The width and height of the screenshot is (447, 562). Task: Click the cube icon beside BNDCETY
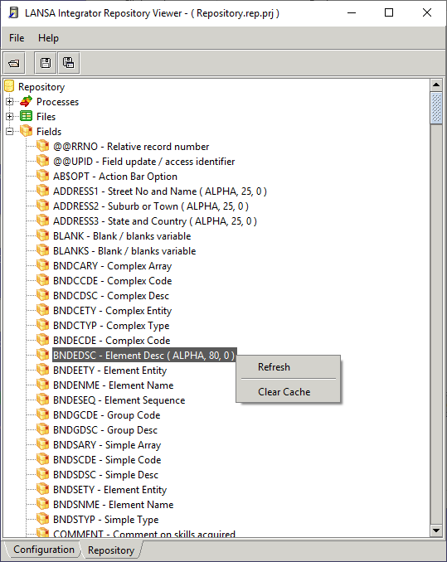(x=43, y=310)
